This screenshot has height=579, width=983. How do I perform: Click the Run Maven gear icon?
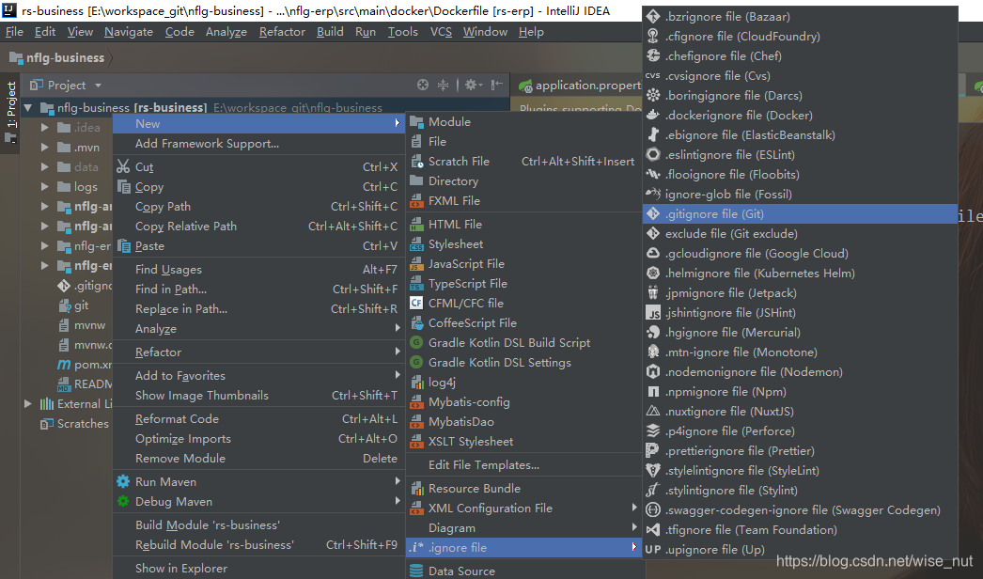123,482
